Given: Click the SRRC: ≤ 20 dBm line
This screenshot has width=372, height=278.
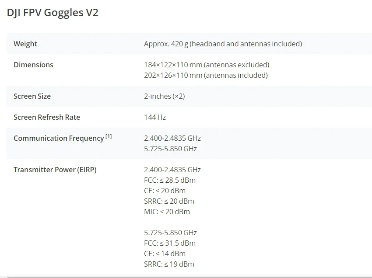Looking at the screenshot, I should point(169,201).
